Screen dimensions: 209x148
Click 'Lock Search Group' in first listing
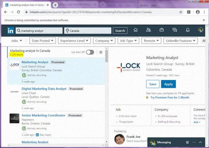(33, 66)
